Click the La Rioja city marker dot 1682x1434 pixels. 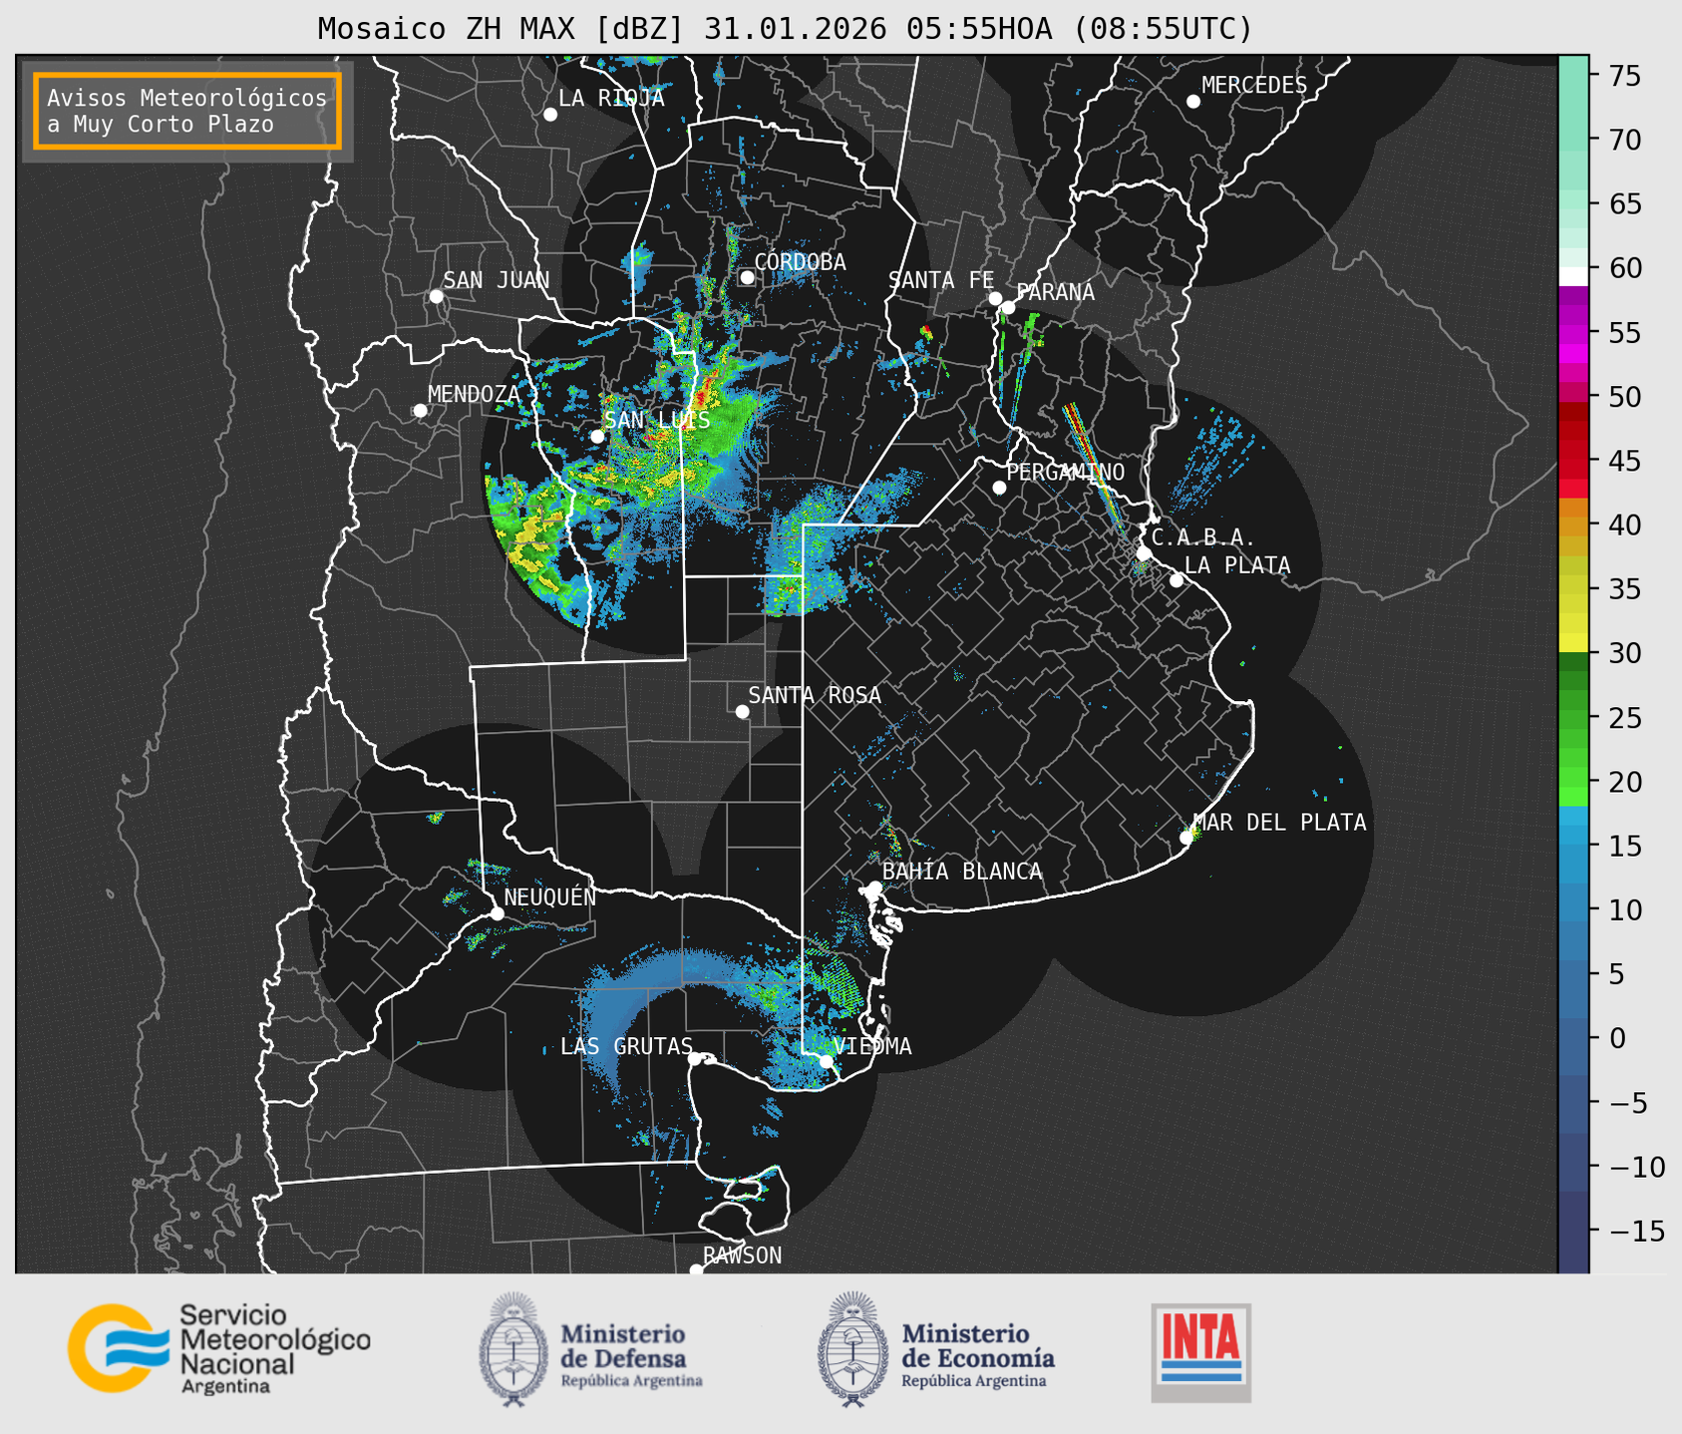(x=550, y=115)
